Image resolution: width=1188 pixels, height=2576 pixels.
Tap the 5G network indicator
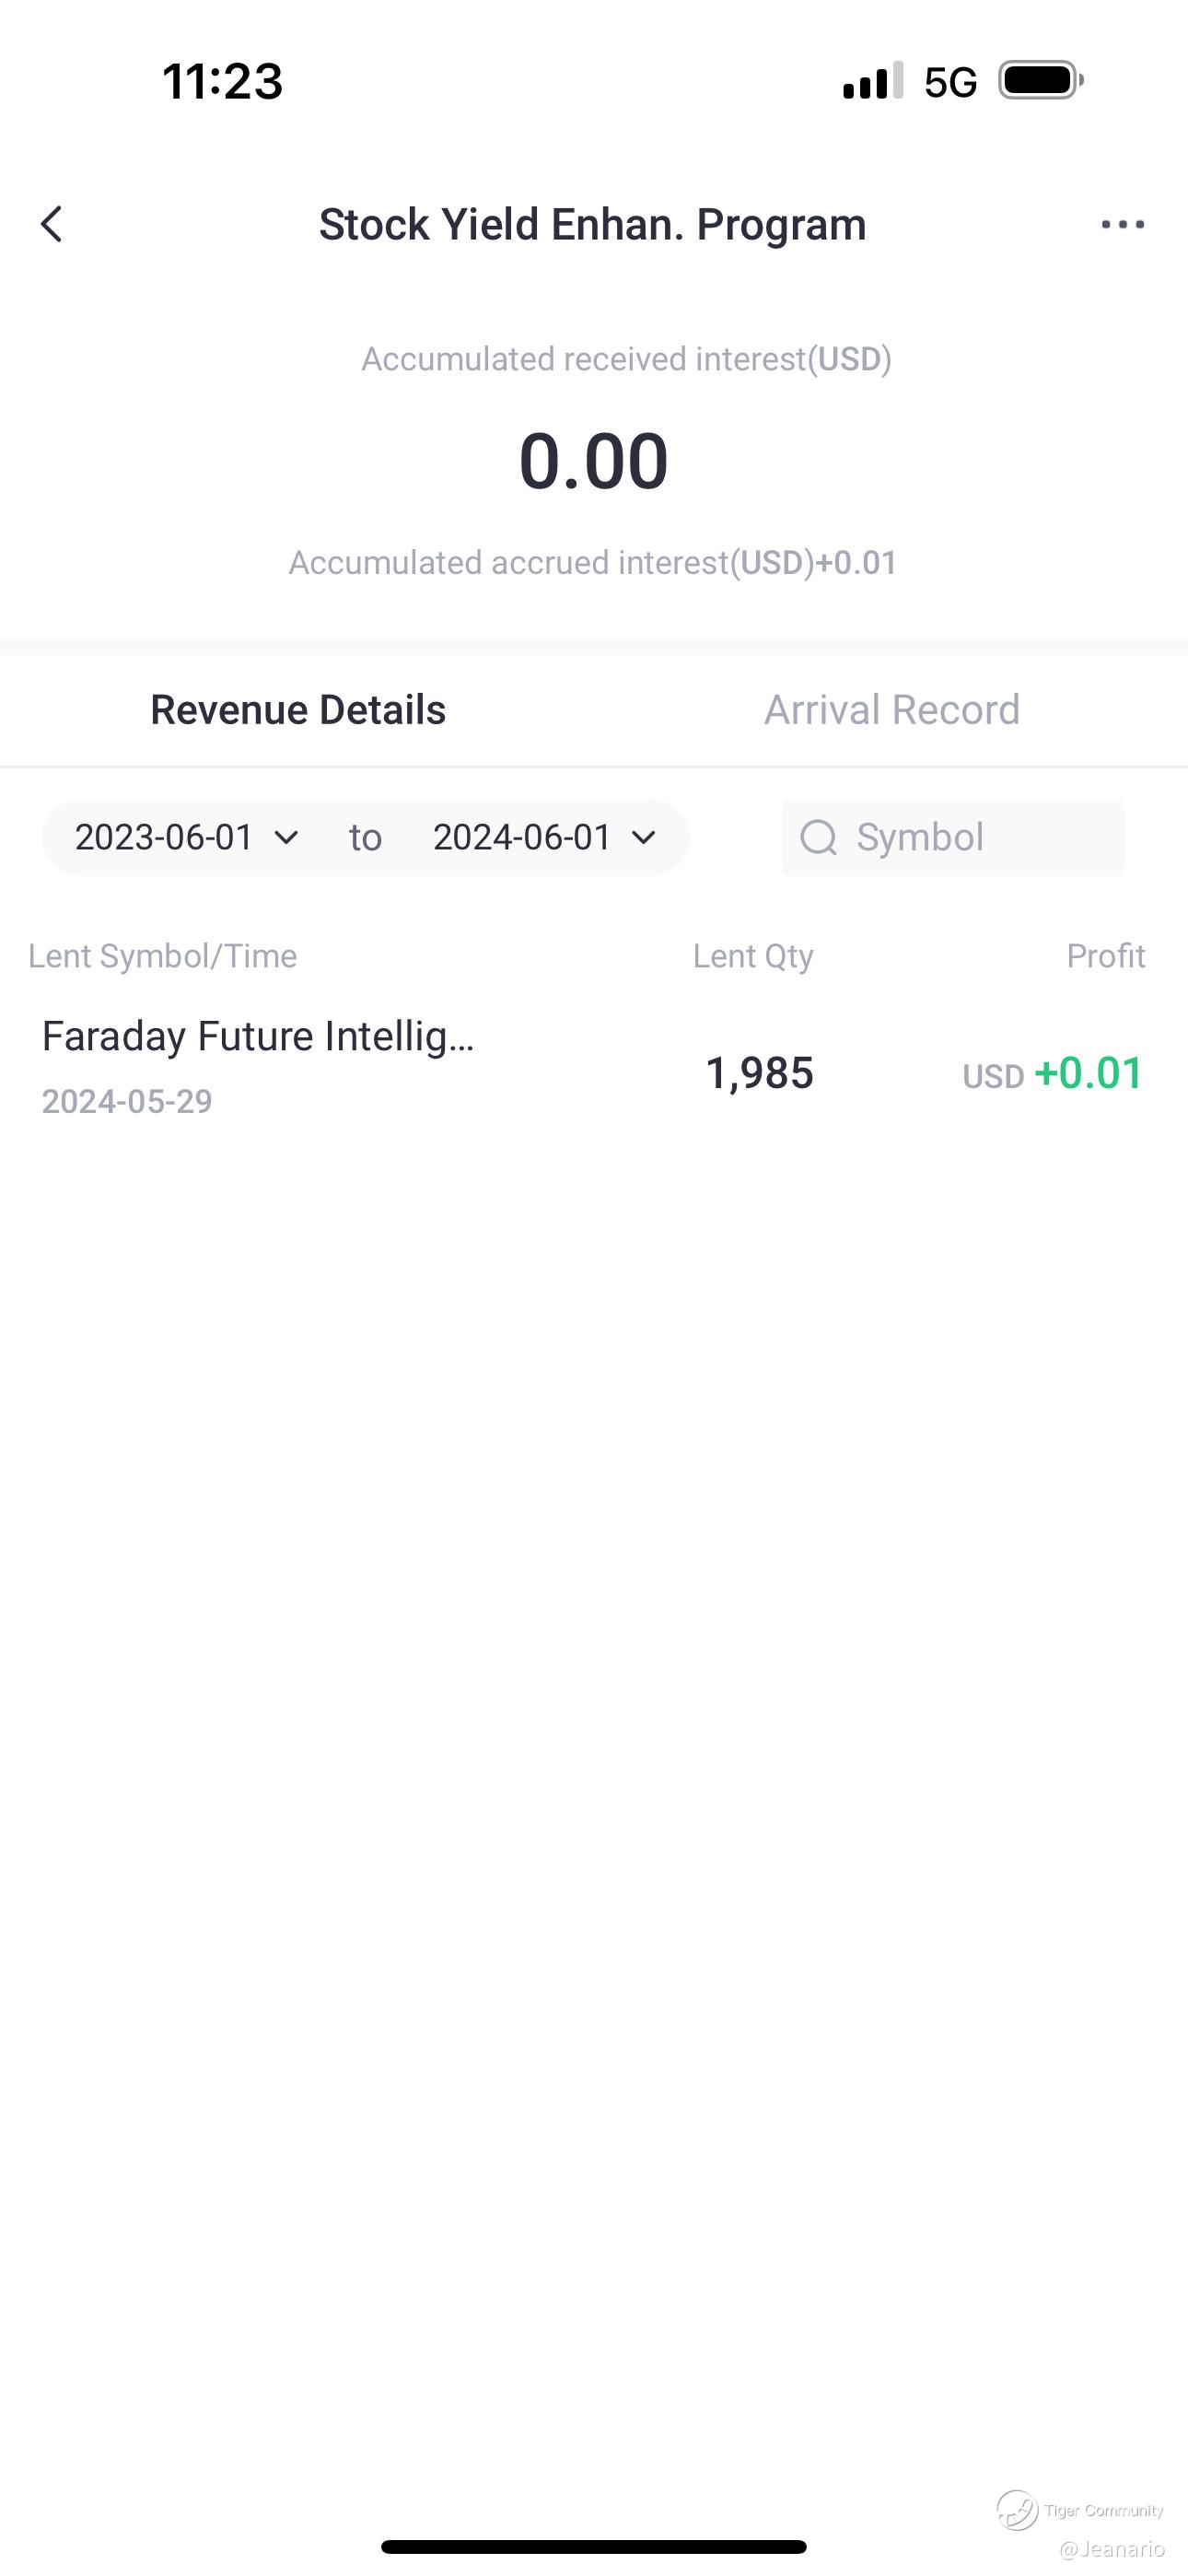point(950,82)
